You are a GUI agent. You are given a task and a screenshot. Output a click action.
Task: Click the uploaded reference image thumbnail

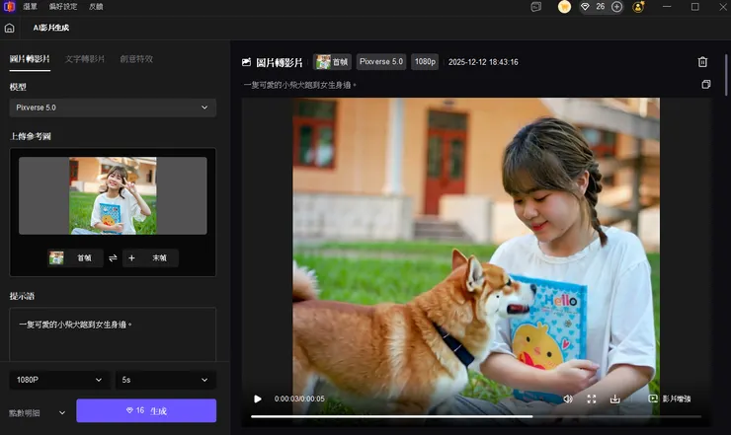pos(113,195)
